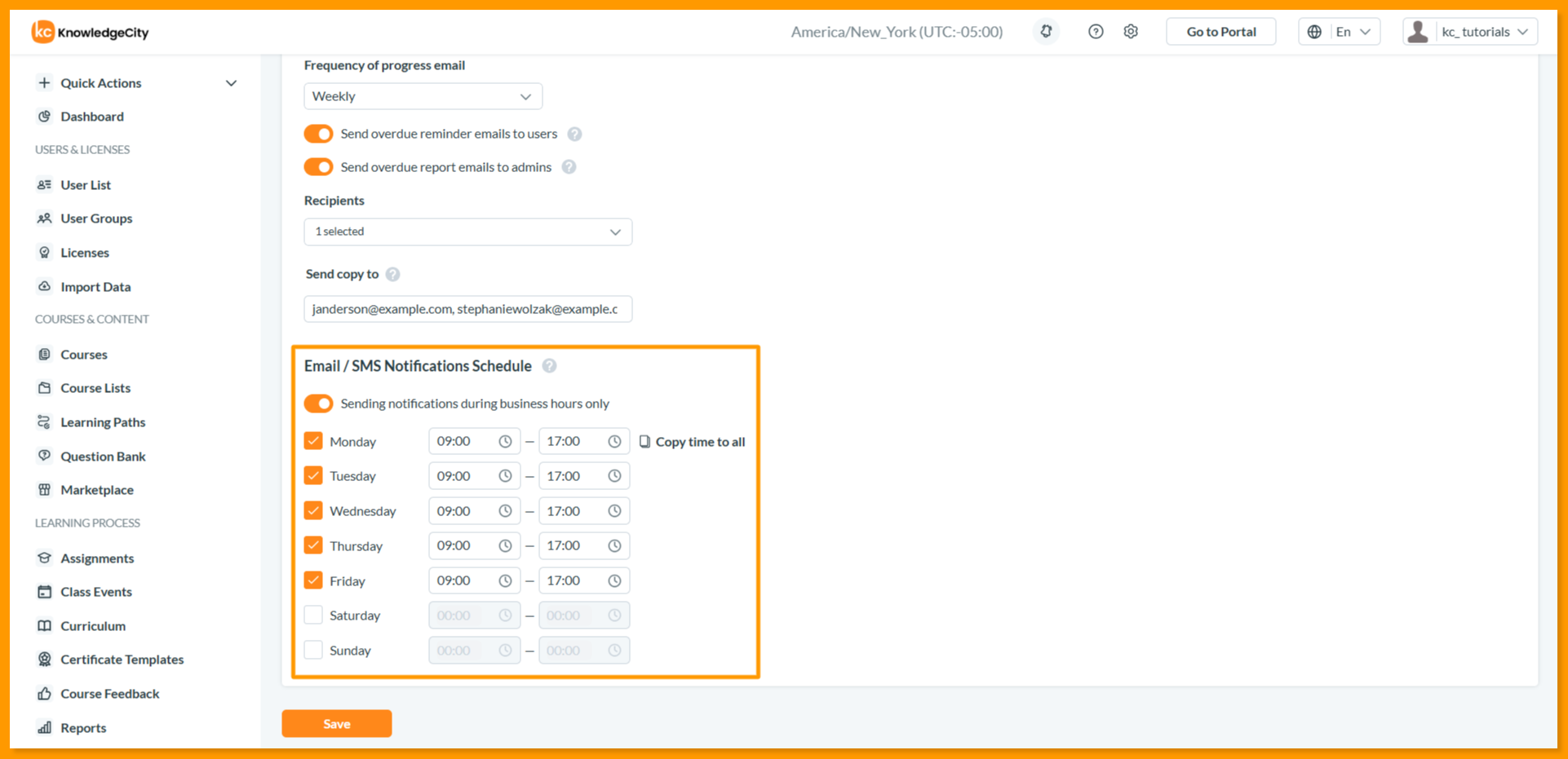Open clock picker for Tuesday start time

[505, 476]
